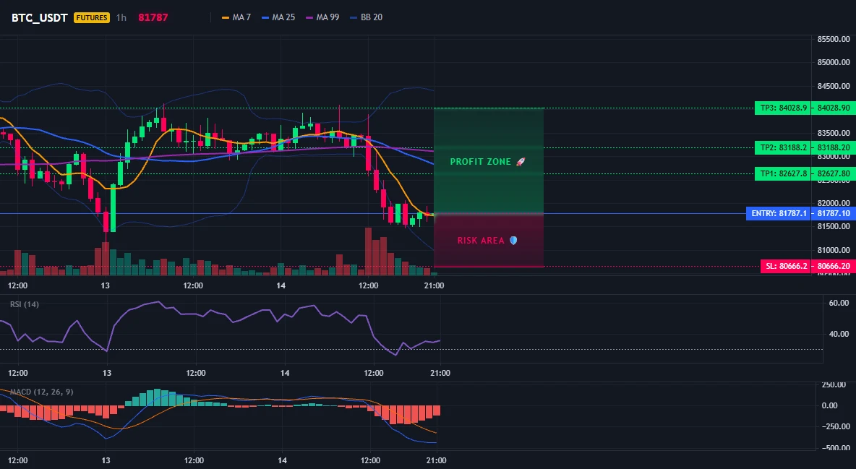Click 85500.00 on the price axis
This screenshot has height=469, width=856.
[x=834, y=39]
